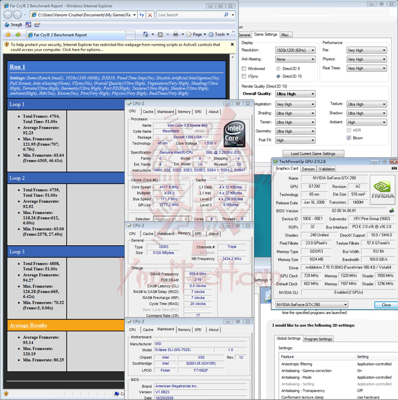Click the RSS Feeds toolbar icon
Screen dimensions: 398x400
(x=160, y=35)
